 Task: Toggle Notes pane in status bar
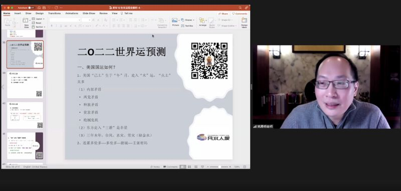[155, 167]
